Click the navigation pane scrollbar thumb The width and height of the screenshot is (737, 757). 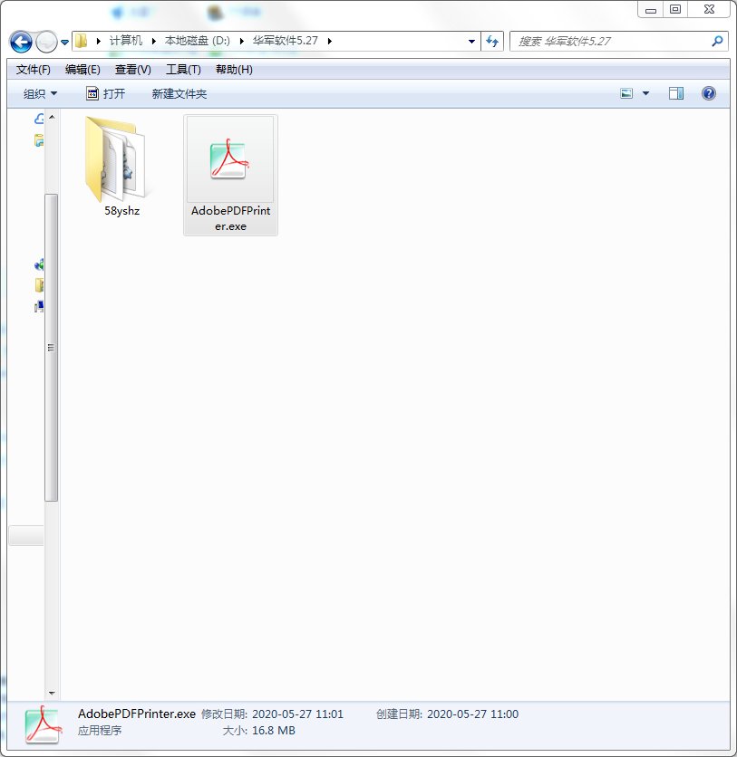52,348
